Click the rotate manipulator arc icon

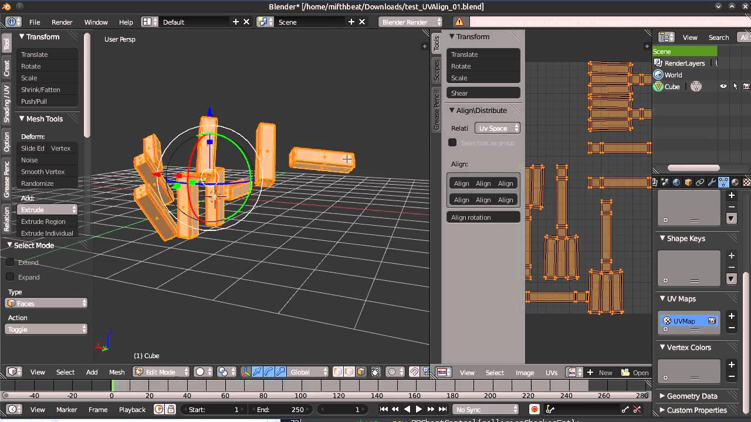(269, 372)
